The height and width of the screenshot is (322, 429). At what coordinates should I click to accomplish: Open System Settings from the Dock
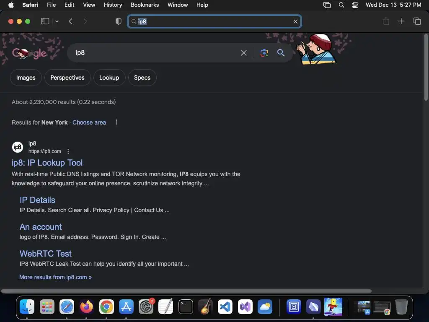(x=146, y=306)
